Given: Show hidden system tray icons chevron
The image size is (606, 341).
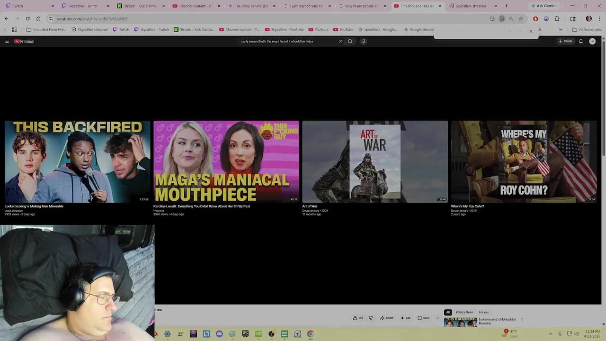Looking at the screenshot, I should click(x=551, y=334).
